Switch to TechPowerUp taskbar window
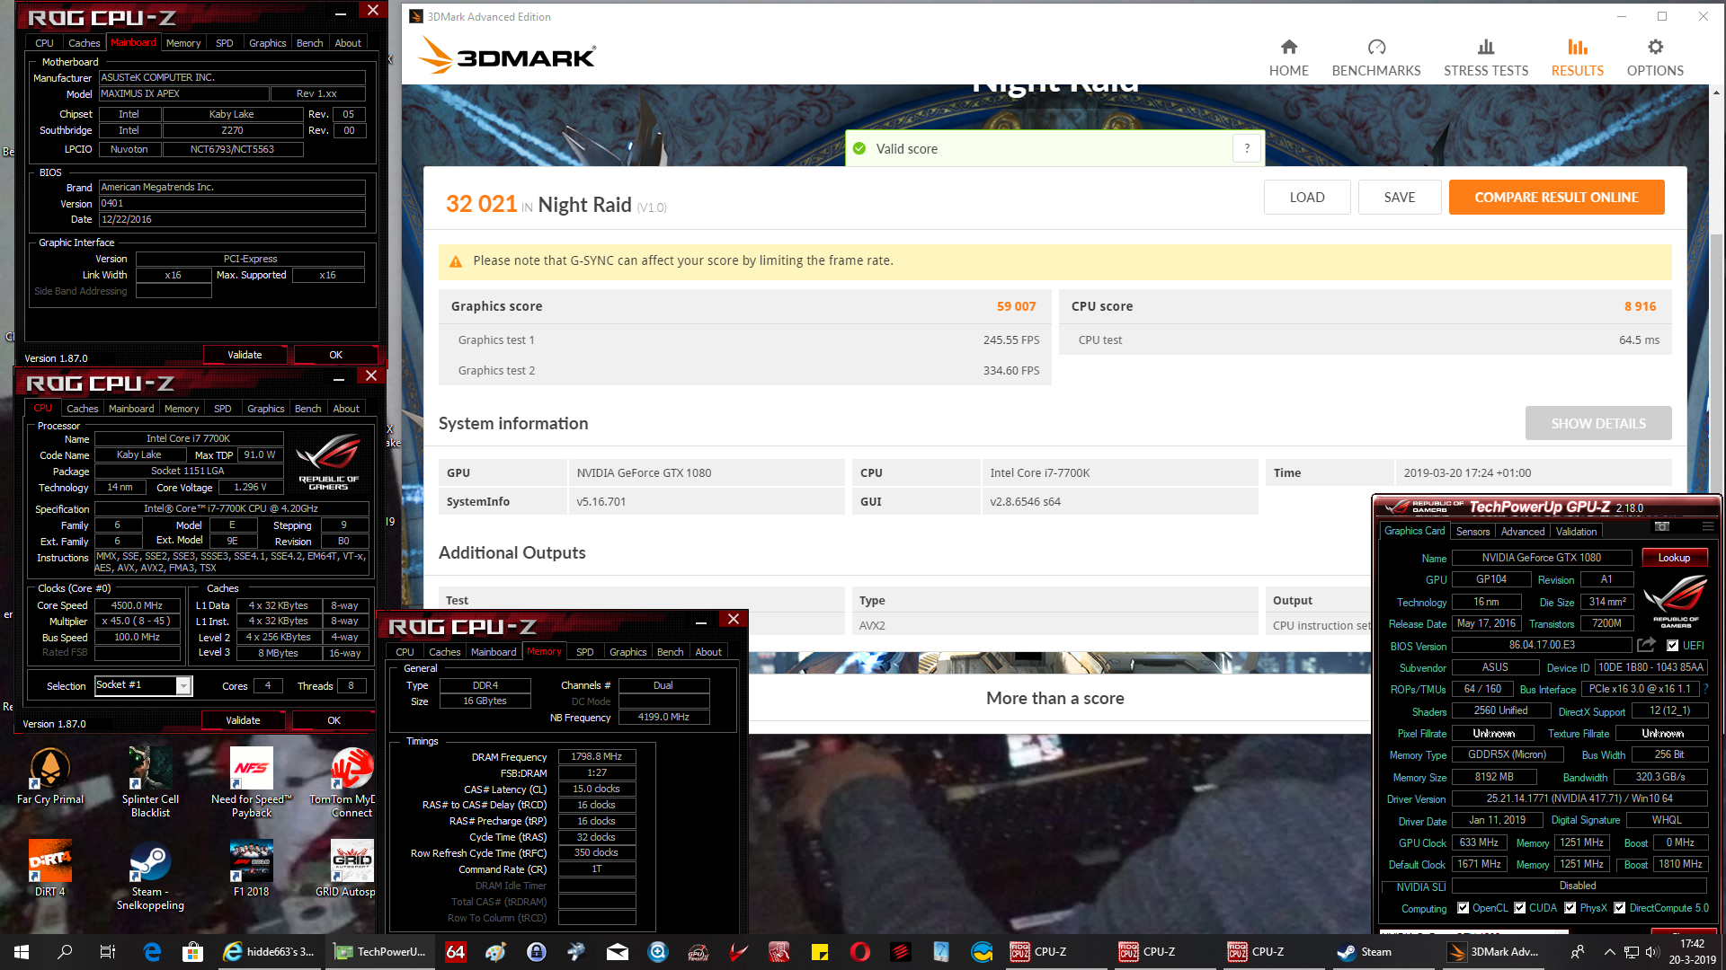Image resolution: width=1726 pixels, height=970 pixels. (380, 952)
